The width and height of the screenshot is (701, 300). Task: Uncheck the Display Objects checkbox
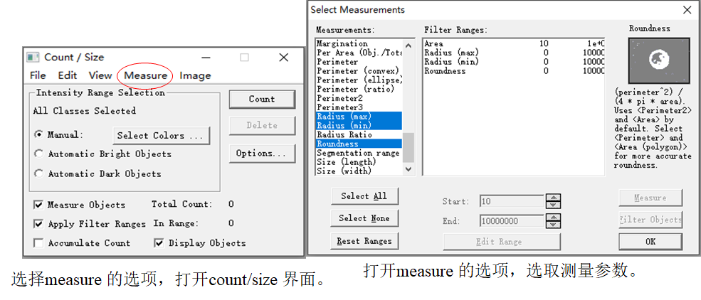coord(159,243)
